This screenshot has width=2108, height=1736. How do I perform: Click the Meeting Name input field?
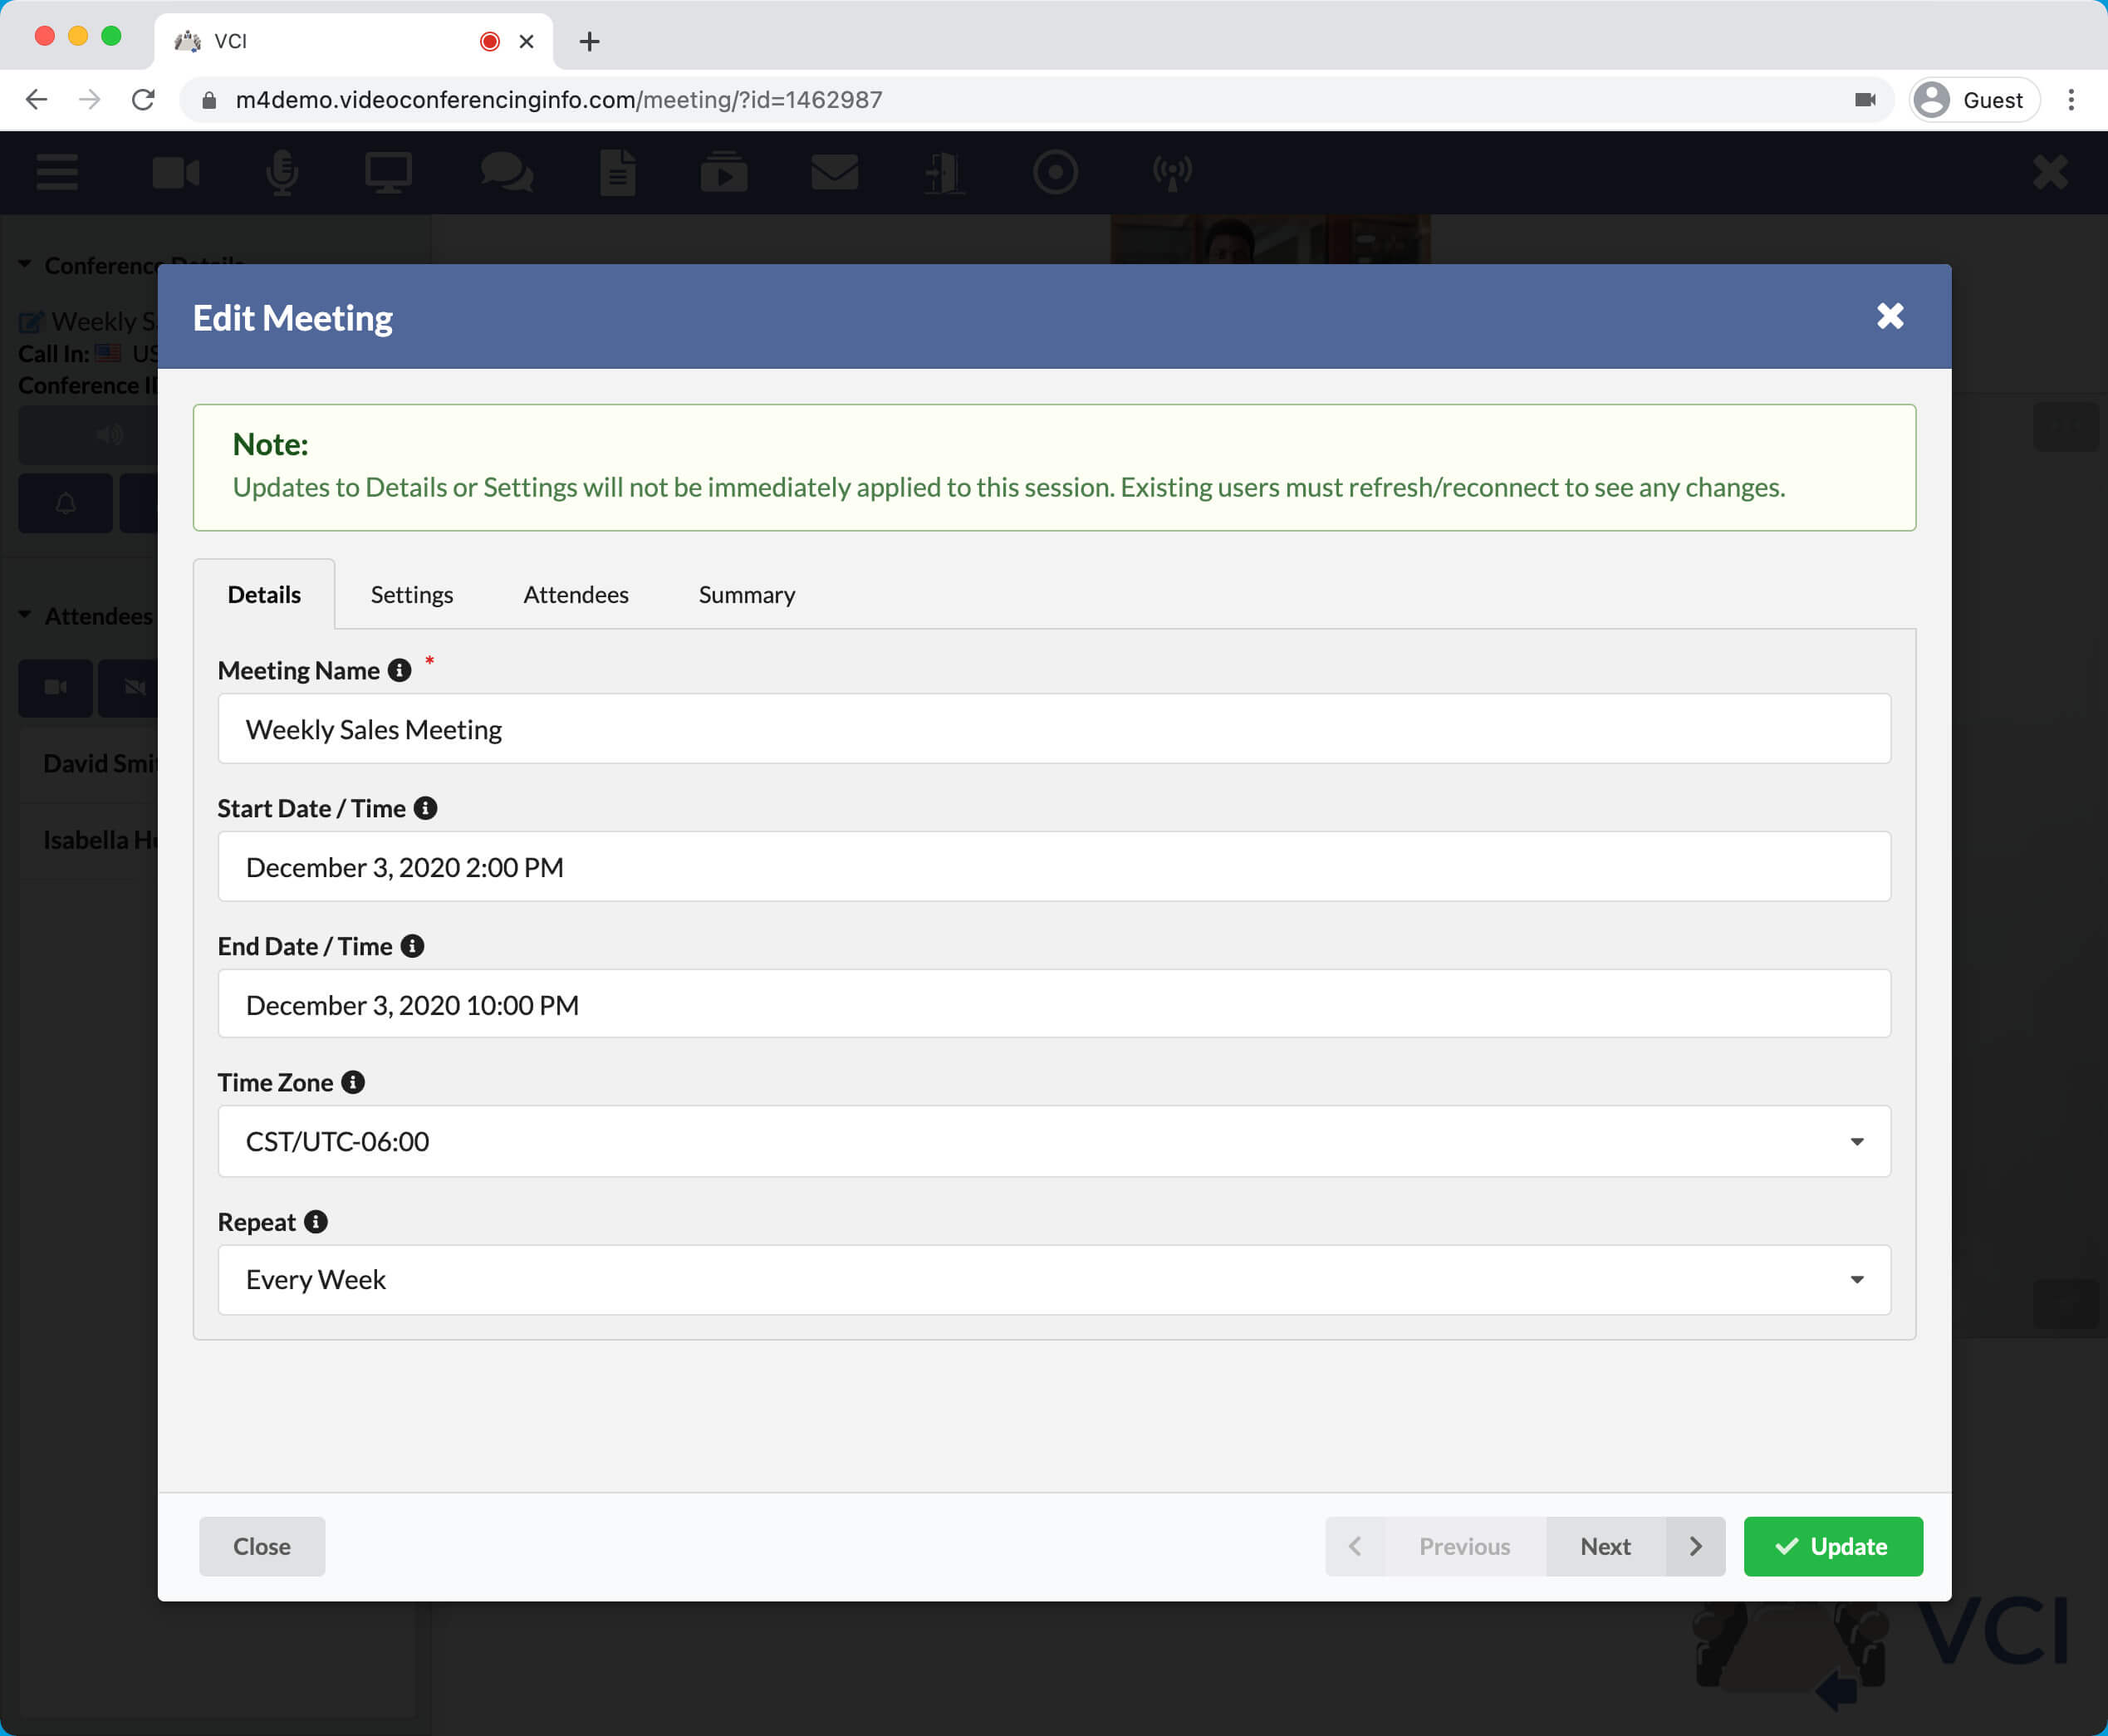1054,728
